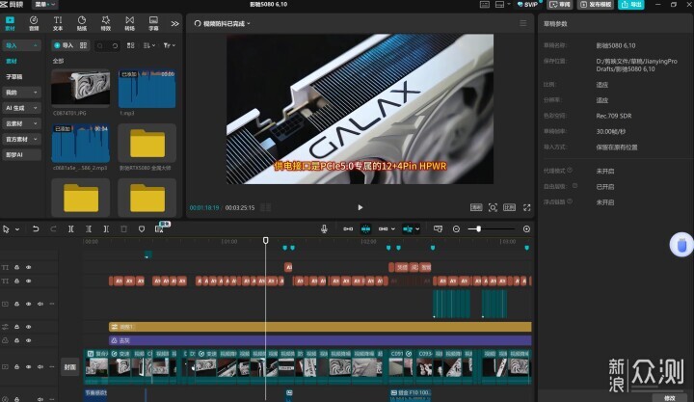The image size is (694, 402).
Task: Open the keyboard shortcuts icon in title bar
Action: coord(485,5)
